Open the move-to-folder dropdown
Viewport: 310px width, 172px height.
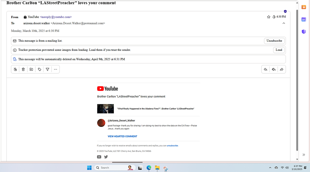tap(31, 69)
